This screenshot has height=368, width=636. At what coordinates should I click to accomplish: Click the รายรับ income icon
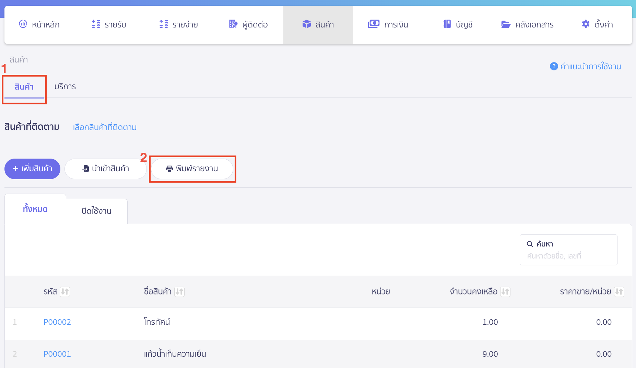click(96, 24)
